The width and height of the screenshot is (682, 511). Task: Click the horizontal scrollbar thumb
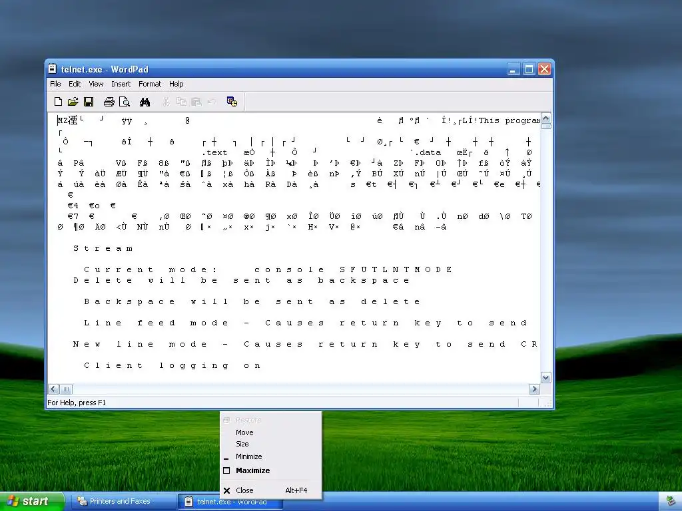point(66,389)
